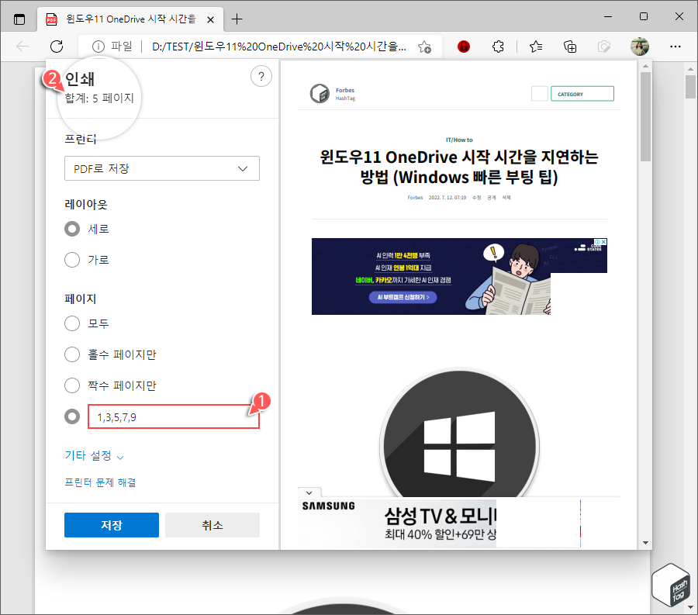Collapse the ad banner with the small chevron
Screen dimensions: 698x615
[309, 492]
